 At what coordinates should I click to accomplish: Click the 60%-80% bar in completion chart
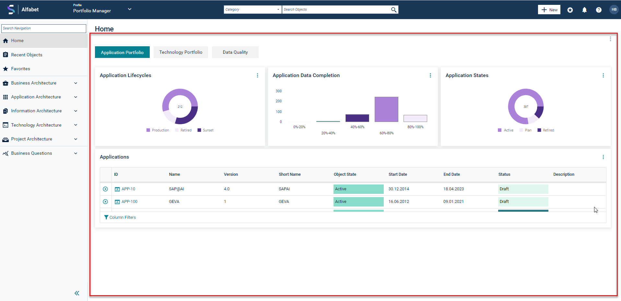(x=386, y=109)
